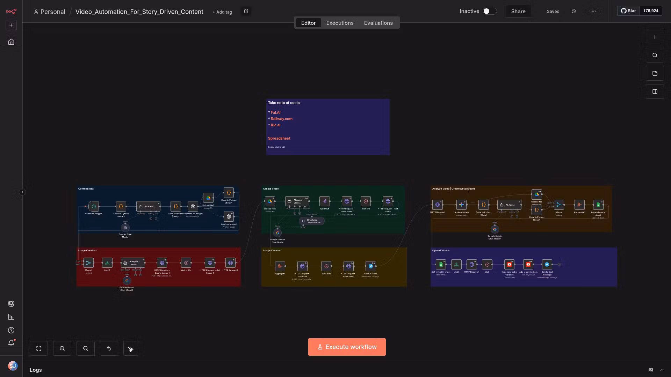Switch to the Evaluations tab

point(378,23)
